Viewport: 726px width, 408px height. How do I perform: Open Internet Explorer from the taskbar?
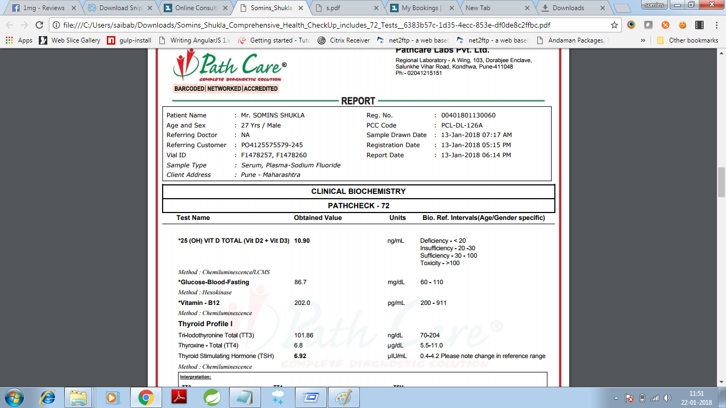(x=48, y=397)
